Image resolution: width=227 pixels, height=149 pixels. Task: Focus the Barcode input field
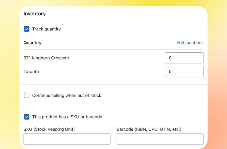coord(160,139)
